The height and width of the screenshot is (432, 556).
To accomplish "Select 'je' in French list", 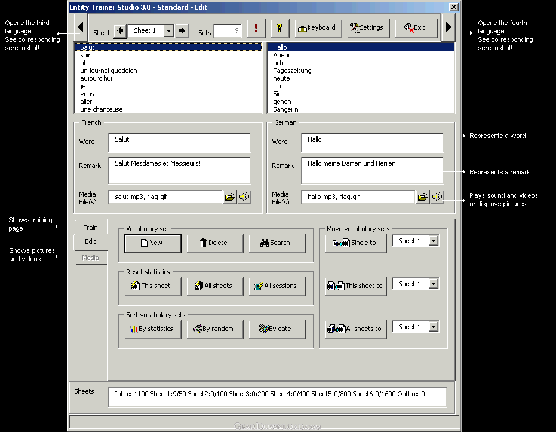I will 168,86.
